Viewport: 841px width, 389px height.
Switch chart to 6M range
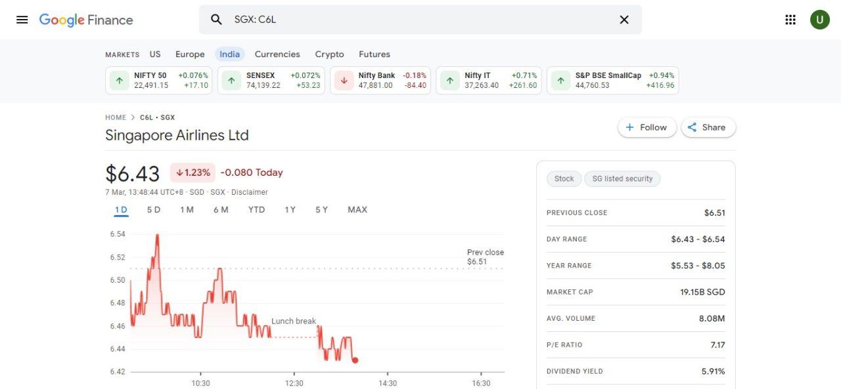(221, 210)
